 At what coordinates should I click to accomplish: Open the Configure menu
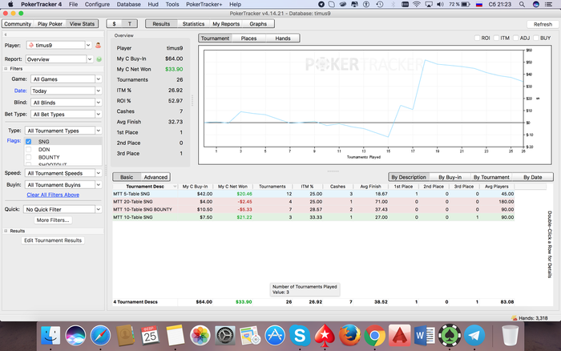point(97,4)
